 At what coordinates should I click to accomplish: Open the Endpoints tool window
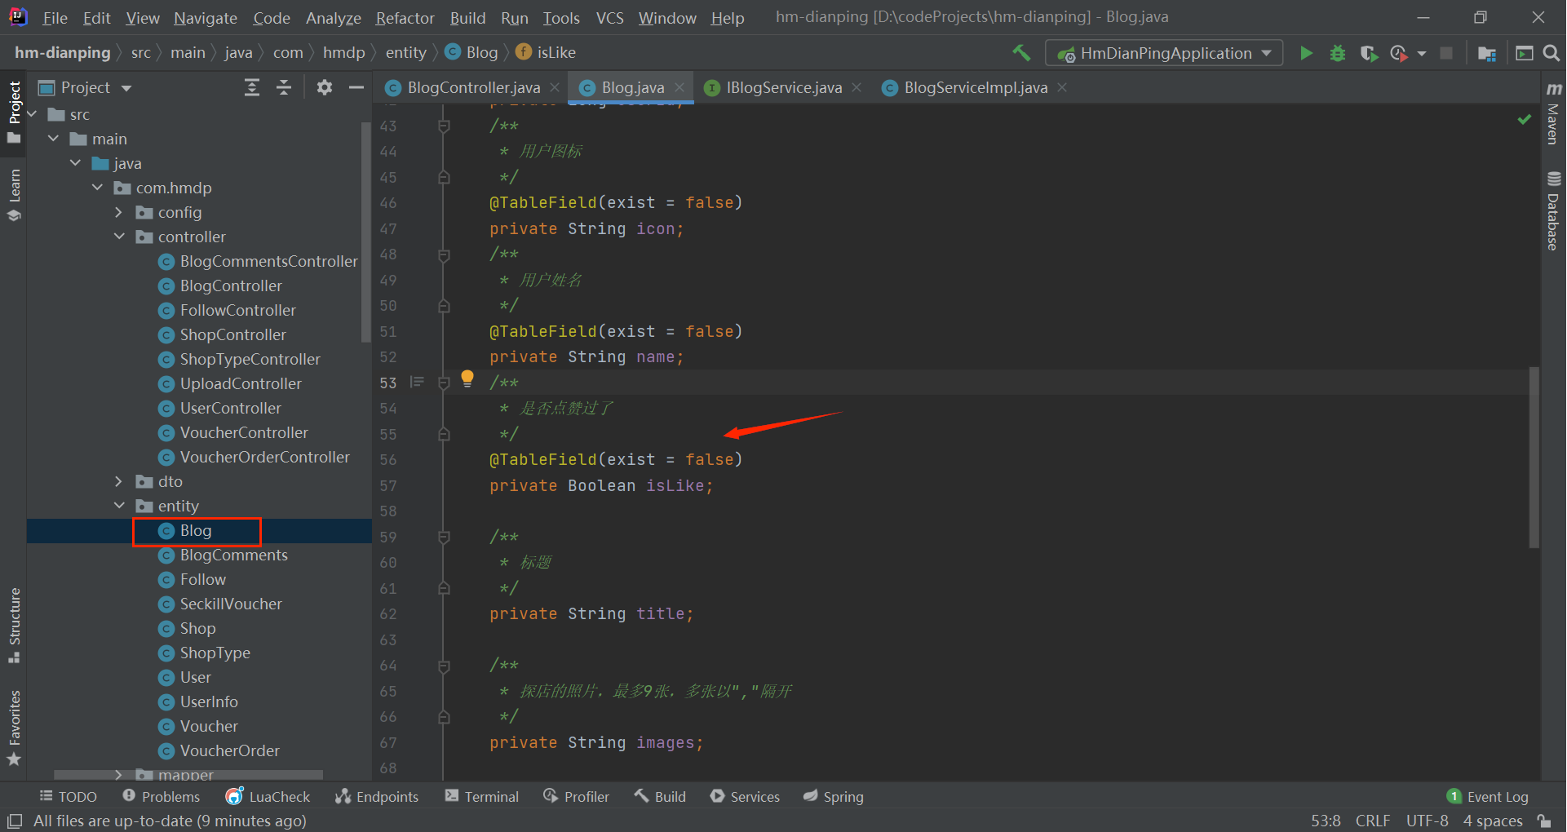click(x=377, y=796)
